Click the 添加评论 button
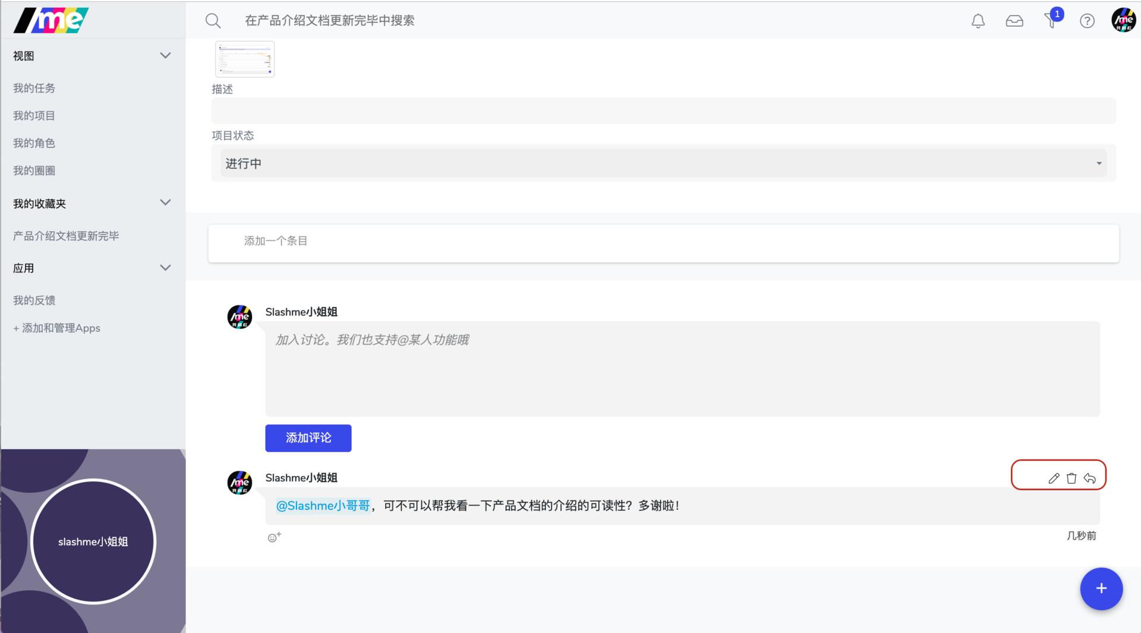1141x633 pixels. click(308, 438)
